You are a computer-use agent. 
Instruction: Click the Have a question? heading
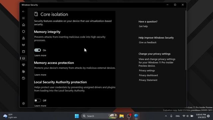[x=148, y=22]
